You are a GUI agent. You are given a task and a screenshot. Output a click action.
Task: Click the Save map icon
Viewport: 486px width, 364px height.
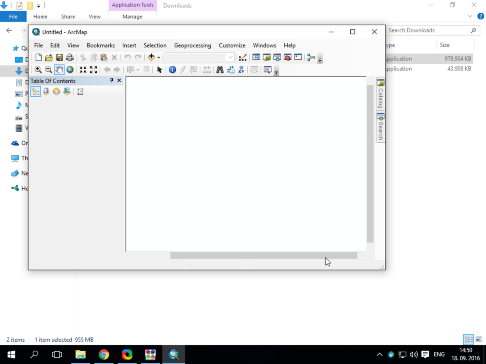[x=59, y=57]
